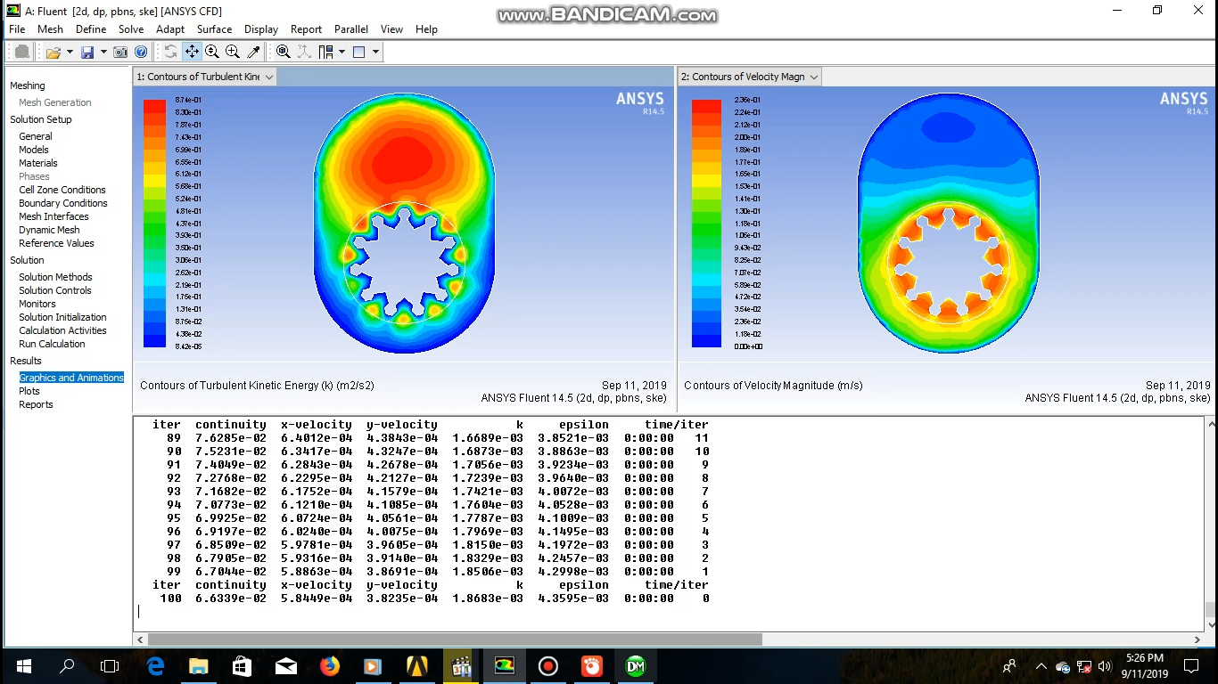
Task: Open Boundary Conditions from the setup tree
Action: pos(62,203)
